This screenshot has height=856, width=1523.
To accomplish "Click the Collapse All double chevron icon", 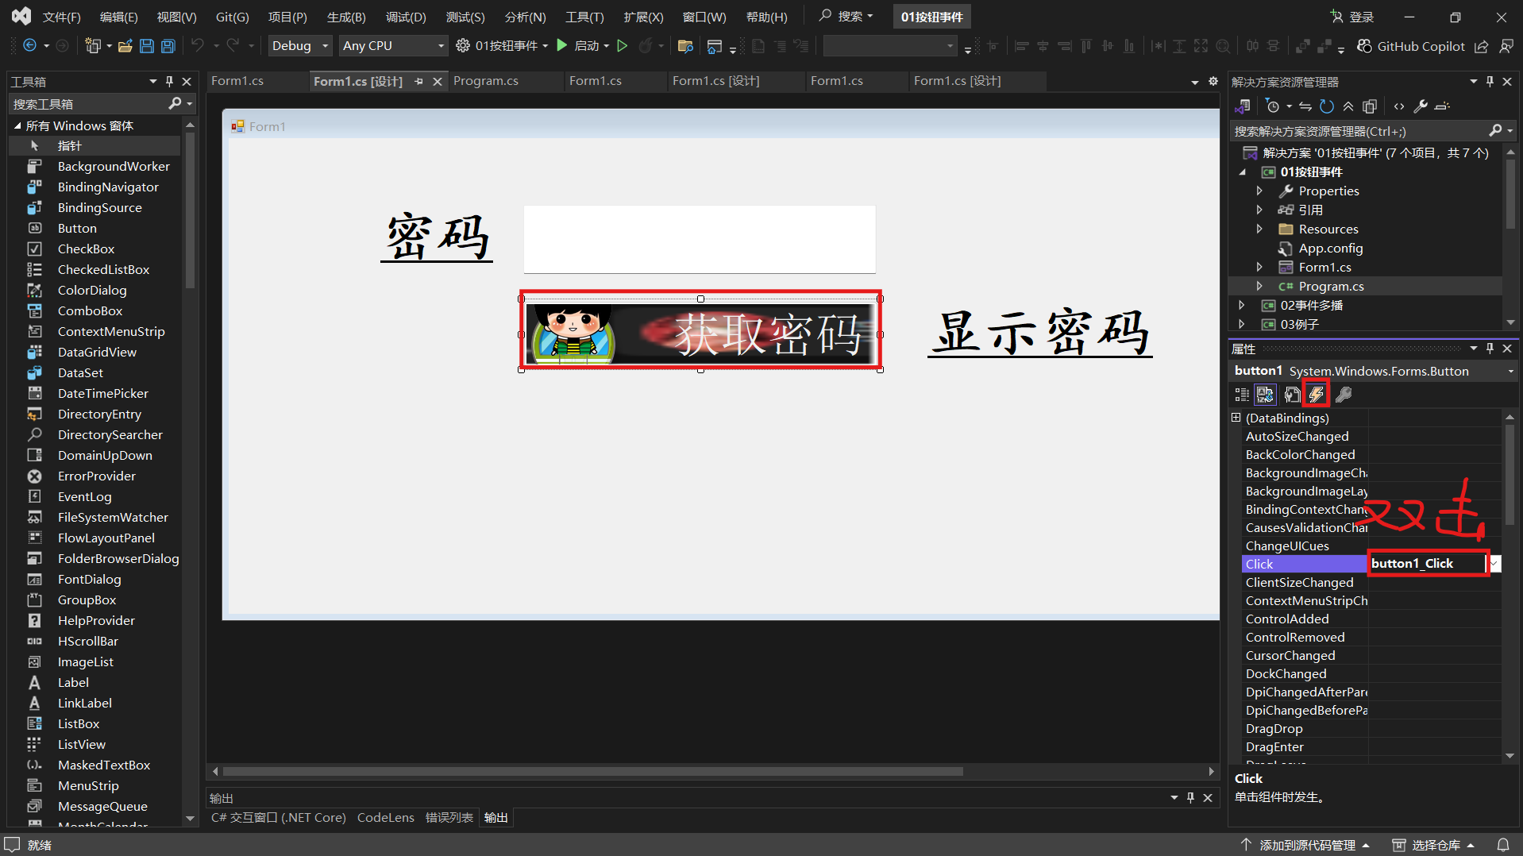I will coord(1348,106).
